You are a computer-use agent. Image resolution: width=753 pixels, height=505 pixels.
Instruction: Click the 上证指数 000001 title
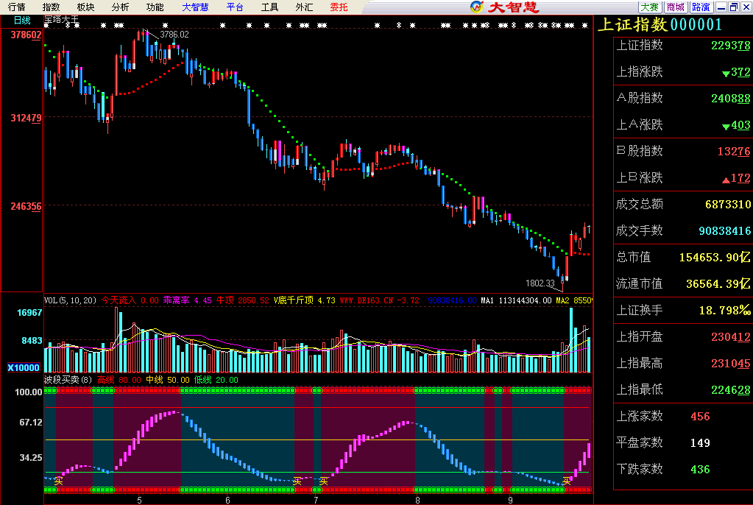(660, 24)
